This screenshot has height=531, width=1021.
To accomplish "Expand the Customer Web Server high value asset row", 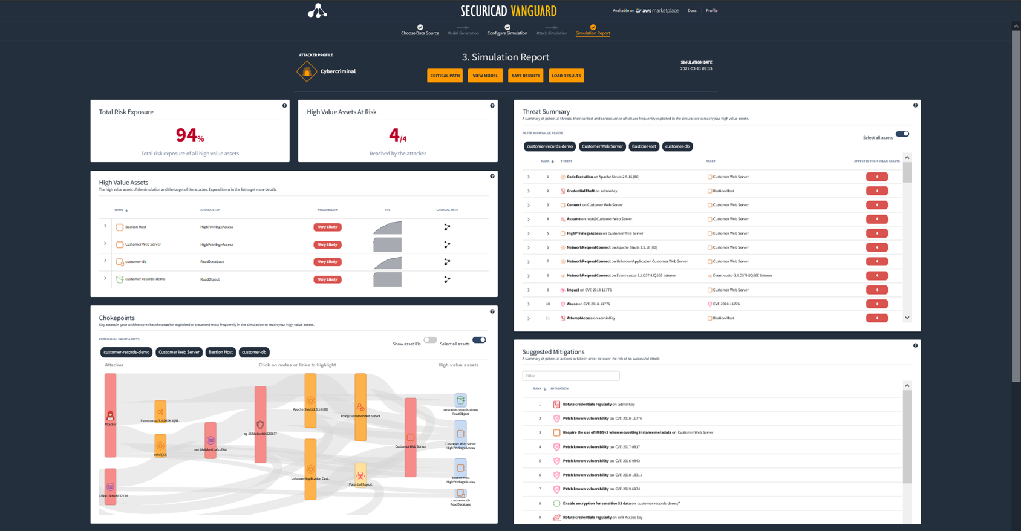I will tap(105, 244).
